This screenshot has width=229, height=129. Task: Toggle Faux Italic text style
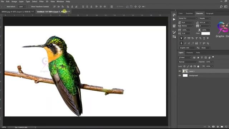pos(185,38)
